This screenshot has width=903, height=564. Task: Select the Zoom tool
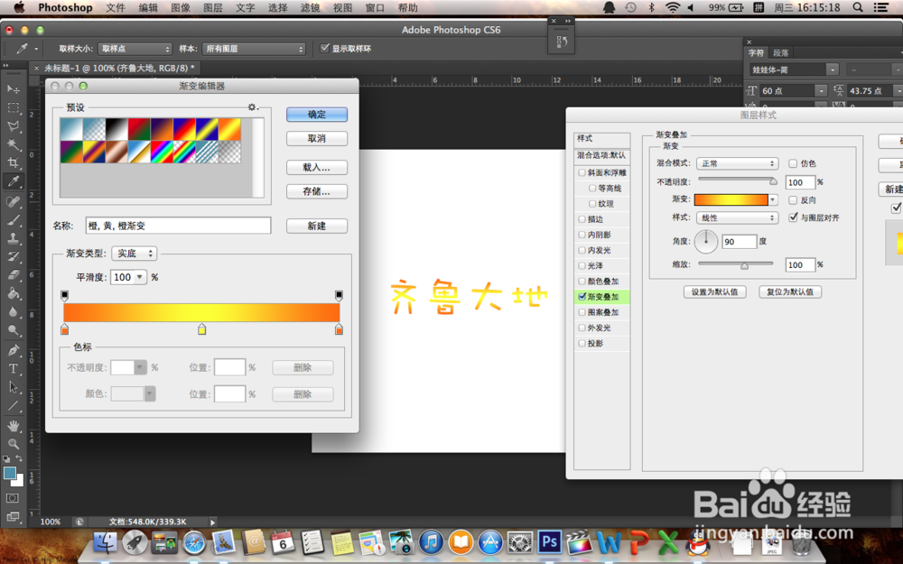click(x=13, y=444)
